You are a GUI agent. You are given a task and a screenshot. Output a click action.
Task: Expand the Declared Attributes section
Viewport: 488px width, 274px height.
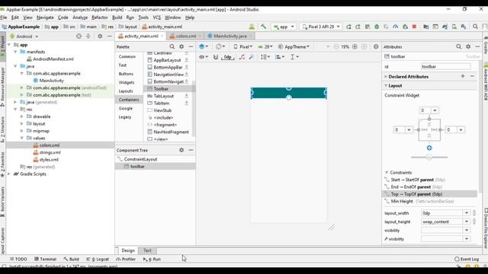point(386,76)
